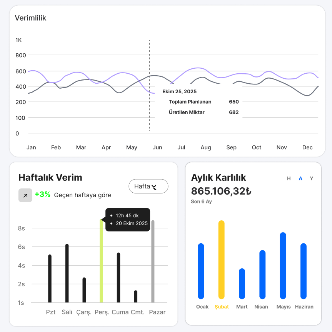Click the chevron arrow in Hafta dropdown
This screenshot has height=332, width=332.
(155, 187)
